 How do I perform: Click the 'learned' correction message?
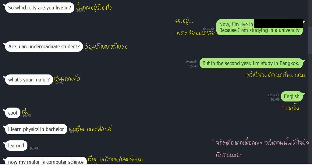pos(16,146)
